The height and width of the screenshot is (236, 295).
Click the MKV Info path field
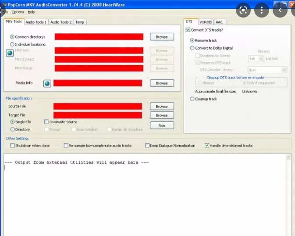coord(99,50)
